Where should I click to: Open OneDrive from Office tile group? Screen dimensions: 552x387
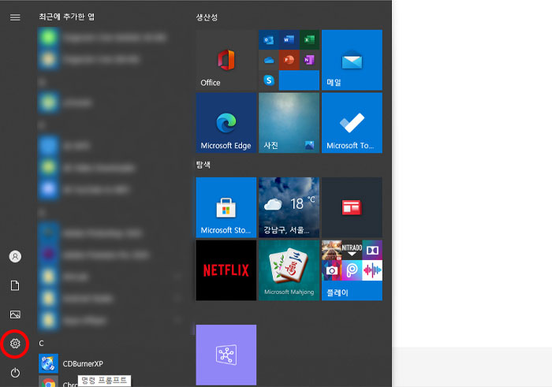[x=269, y=60]
